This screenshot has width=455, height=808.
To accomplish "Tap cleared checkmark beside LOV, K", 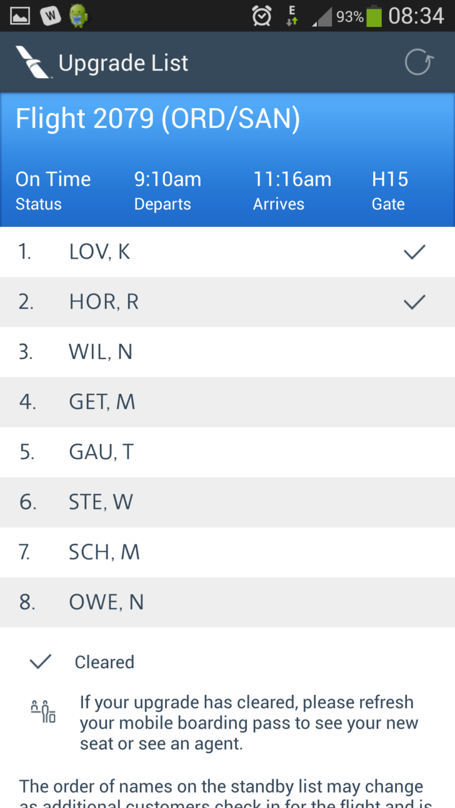I will pyautogui.click(x=414, y=252).
